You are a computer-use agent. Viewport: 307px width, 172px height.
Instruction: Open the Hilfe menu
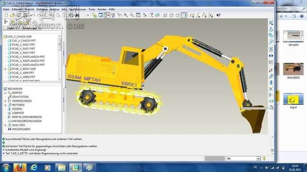click(112, 10)
